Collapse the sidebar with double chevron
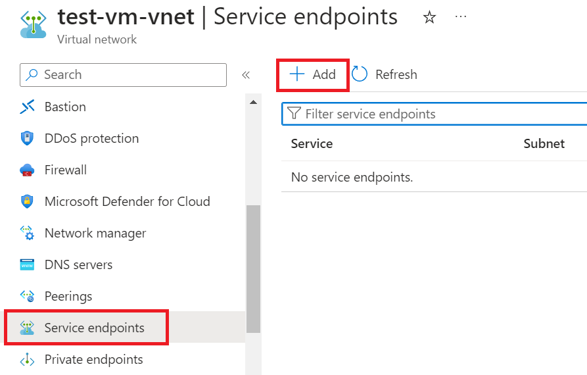The width and height of the screenshot is (587, 375). (246, 75)
